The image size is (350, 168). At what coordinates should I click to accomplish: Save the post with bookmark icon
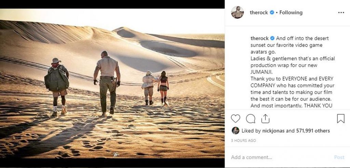[x=341, y=119]
